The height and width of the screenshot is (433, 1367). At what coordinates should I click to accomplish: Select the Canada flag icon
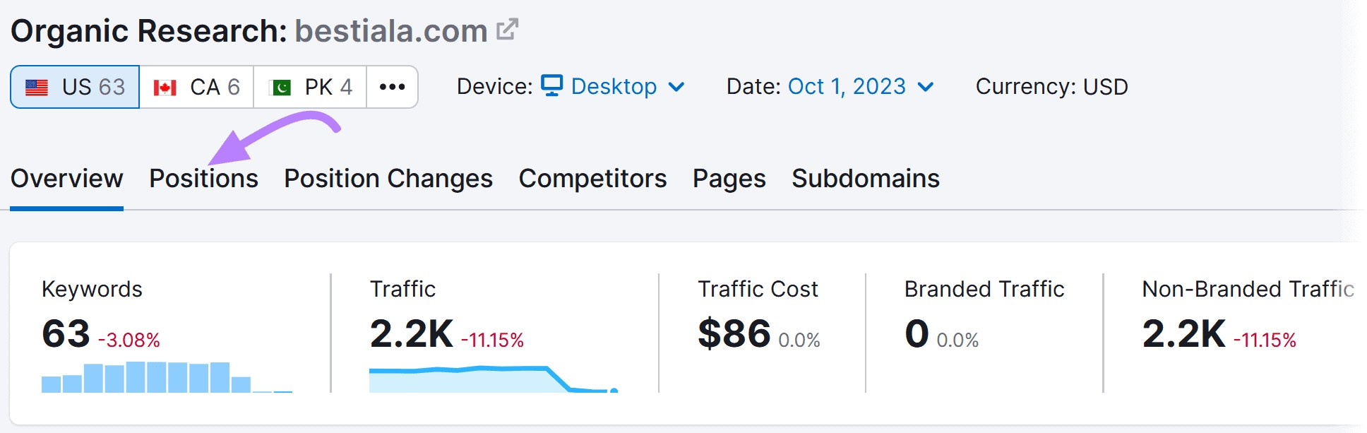click(x=163, y=86)
